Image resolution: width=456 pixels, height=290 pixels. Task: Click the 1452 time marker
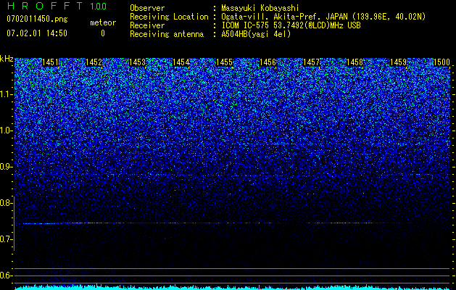pyautogui.click(x=94, y=62)
